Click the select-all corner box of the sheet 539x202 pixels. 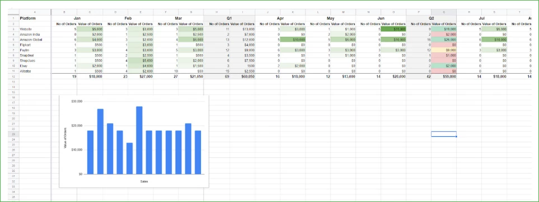[13, 12]
